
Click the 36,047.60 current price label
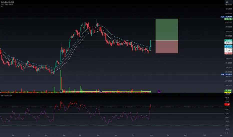coord(228,40)
